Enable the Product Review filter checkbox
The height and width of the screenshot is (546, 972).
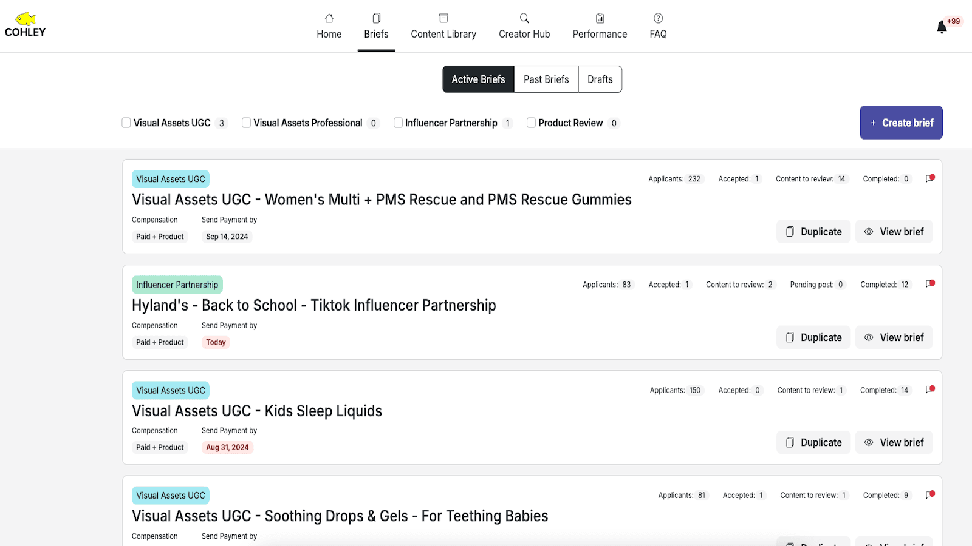532,123
